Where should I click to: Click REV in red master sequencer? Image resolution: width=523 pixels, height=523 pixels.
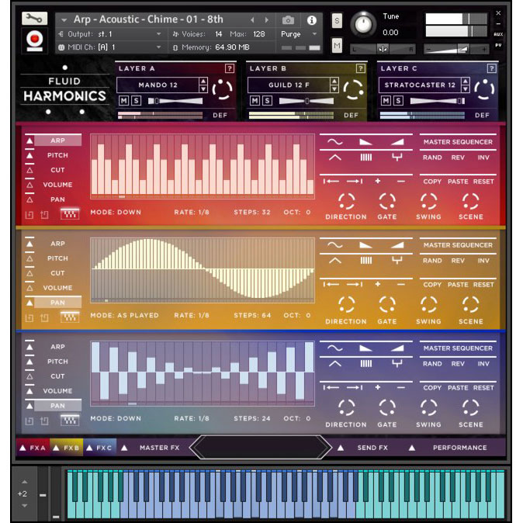458,158
